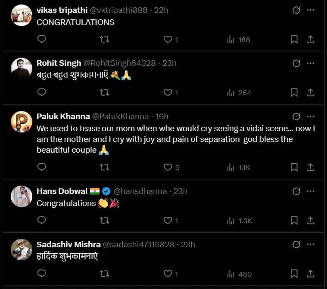The width and height of the screenshot is (327, 289).
Task: Open Paluk Khanna's profile name link
Action: click(x=63, y=117)
